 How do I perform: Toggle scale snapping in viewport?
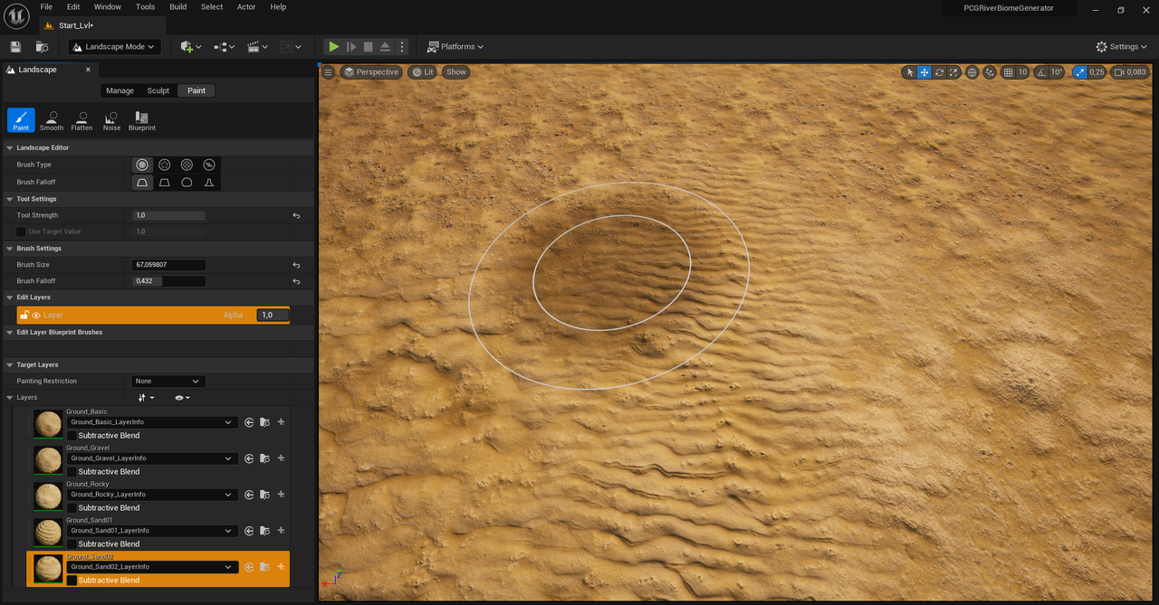pyautogui.click(x=1079, y=72)
